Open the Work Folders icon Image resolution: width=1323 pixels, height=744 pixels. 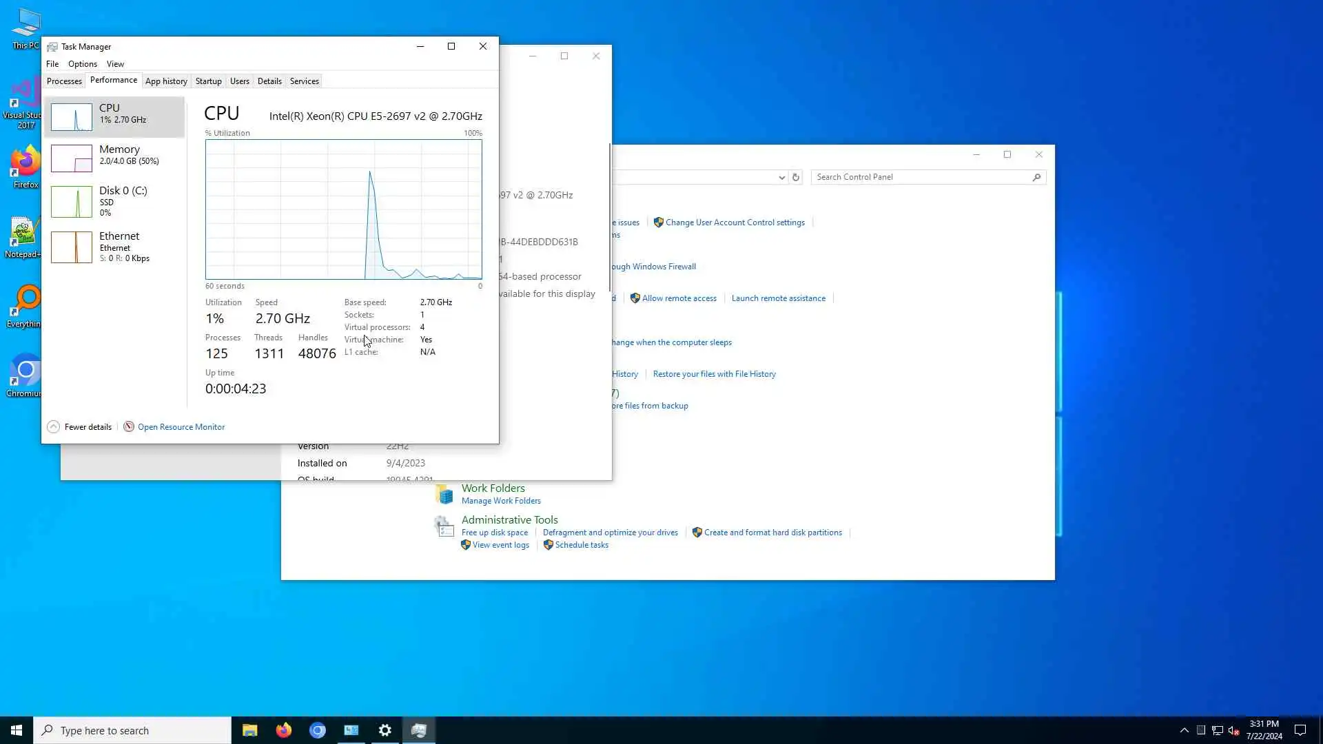point(444,494)
